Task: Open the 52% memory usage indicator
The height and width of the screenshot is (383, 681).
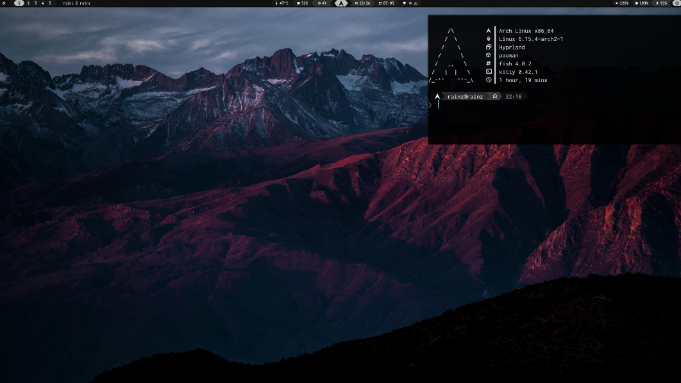Action: pos(302,3)
